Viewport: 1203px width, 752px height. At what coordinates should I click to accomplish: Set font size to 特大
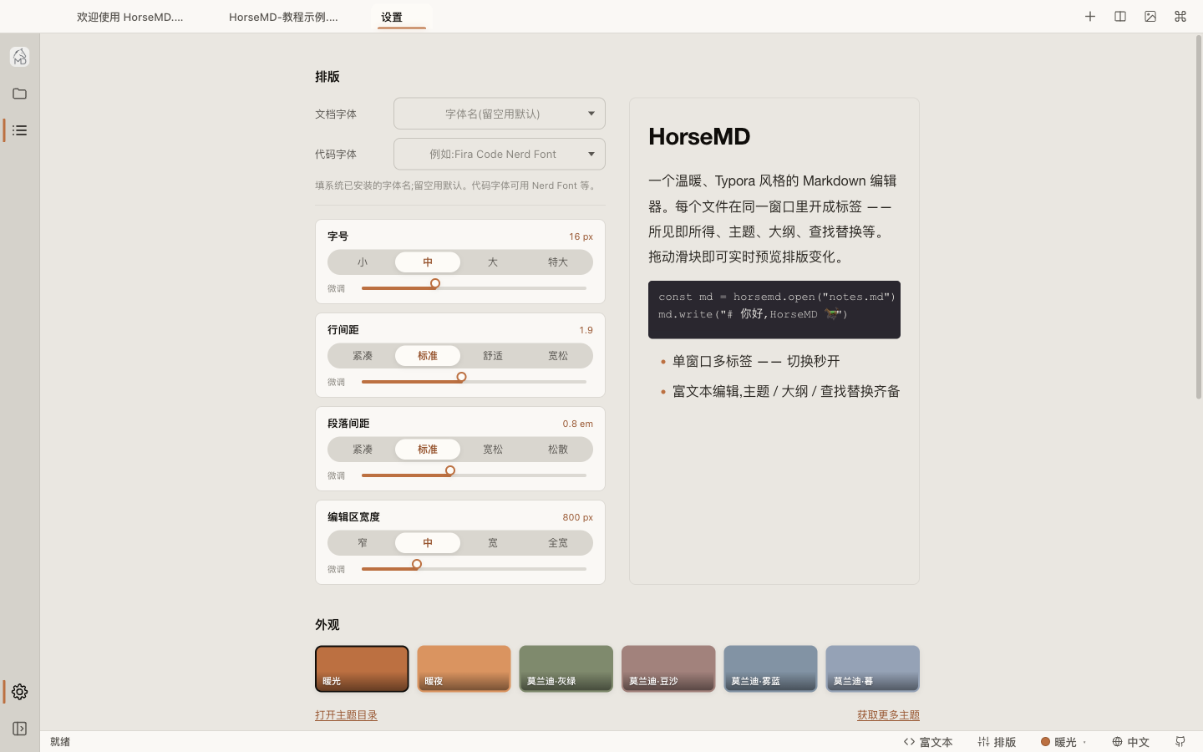[x=558, y=262]
